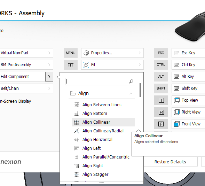Choose the Align Right icon
Image resolution: width=205 pixels, height=186 pixels.
tap(77, 166)
